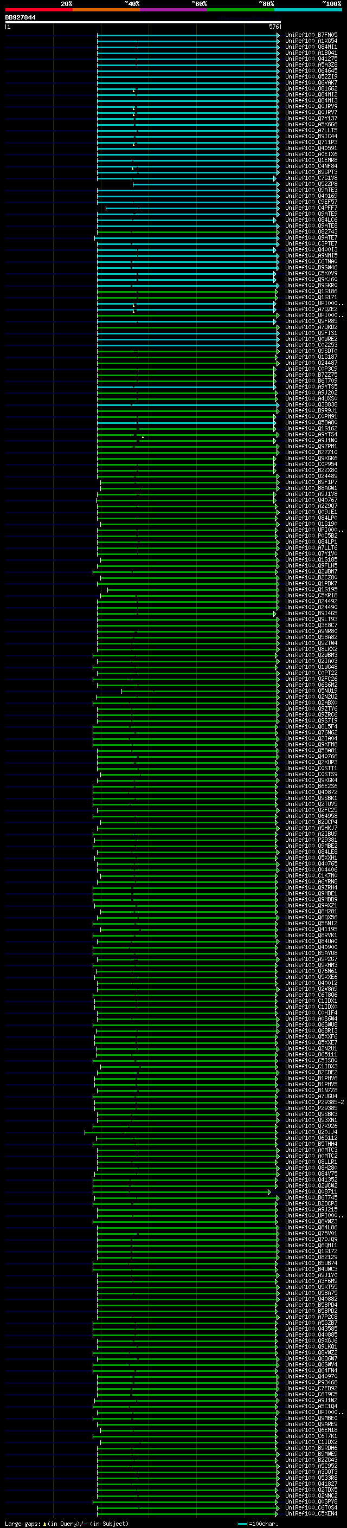
Task: Click the UniRef100_Q6VAK7 label
Action: (x=311, y=82)
